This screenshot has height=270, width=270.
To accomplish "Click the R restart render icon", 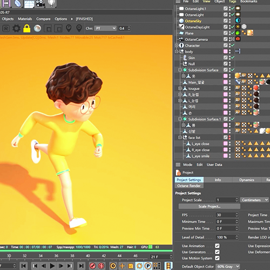I will (6, 29).
